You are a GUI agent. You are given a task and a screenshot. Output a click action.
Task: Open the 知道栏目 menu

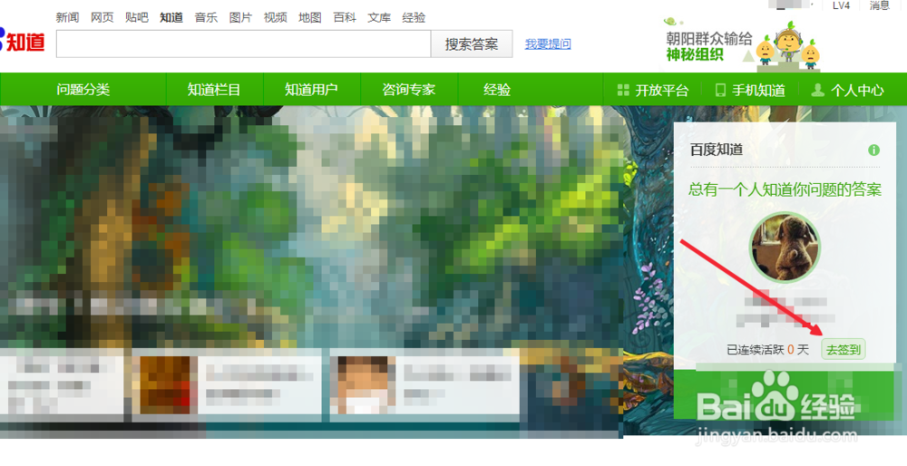click(x=214, y=90)
